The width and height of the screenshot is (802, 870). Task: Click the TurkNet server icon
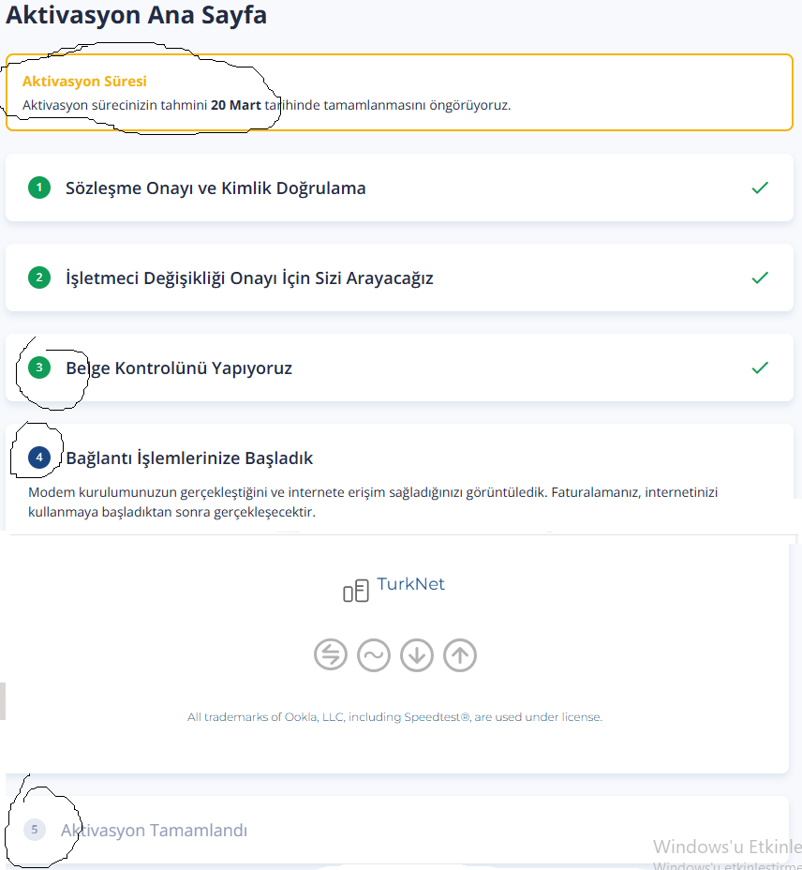(x=355, y=592)
